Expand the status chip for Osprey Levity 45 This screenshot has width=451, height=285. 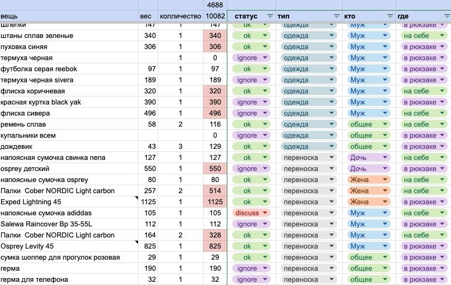(x=265, y=246)
